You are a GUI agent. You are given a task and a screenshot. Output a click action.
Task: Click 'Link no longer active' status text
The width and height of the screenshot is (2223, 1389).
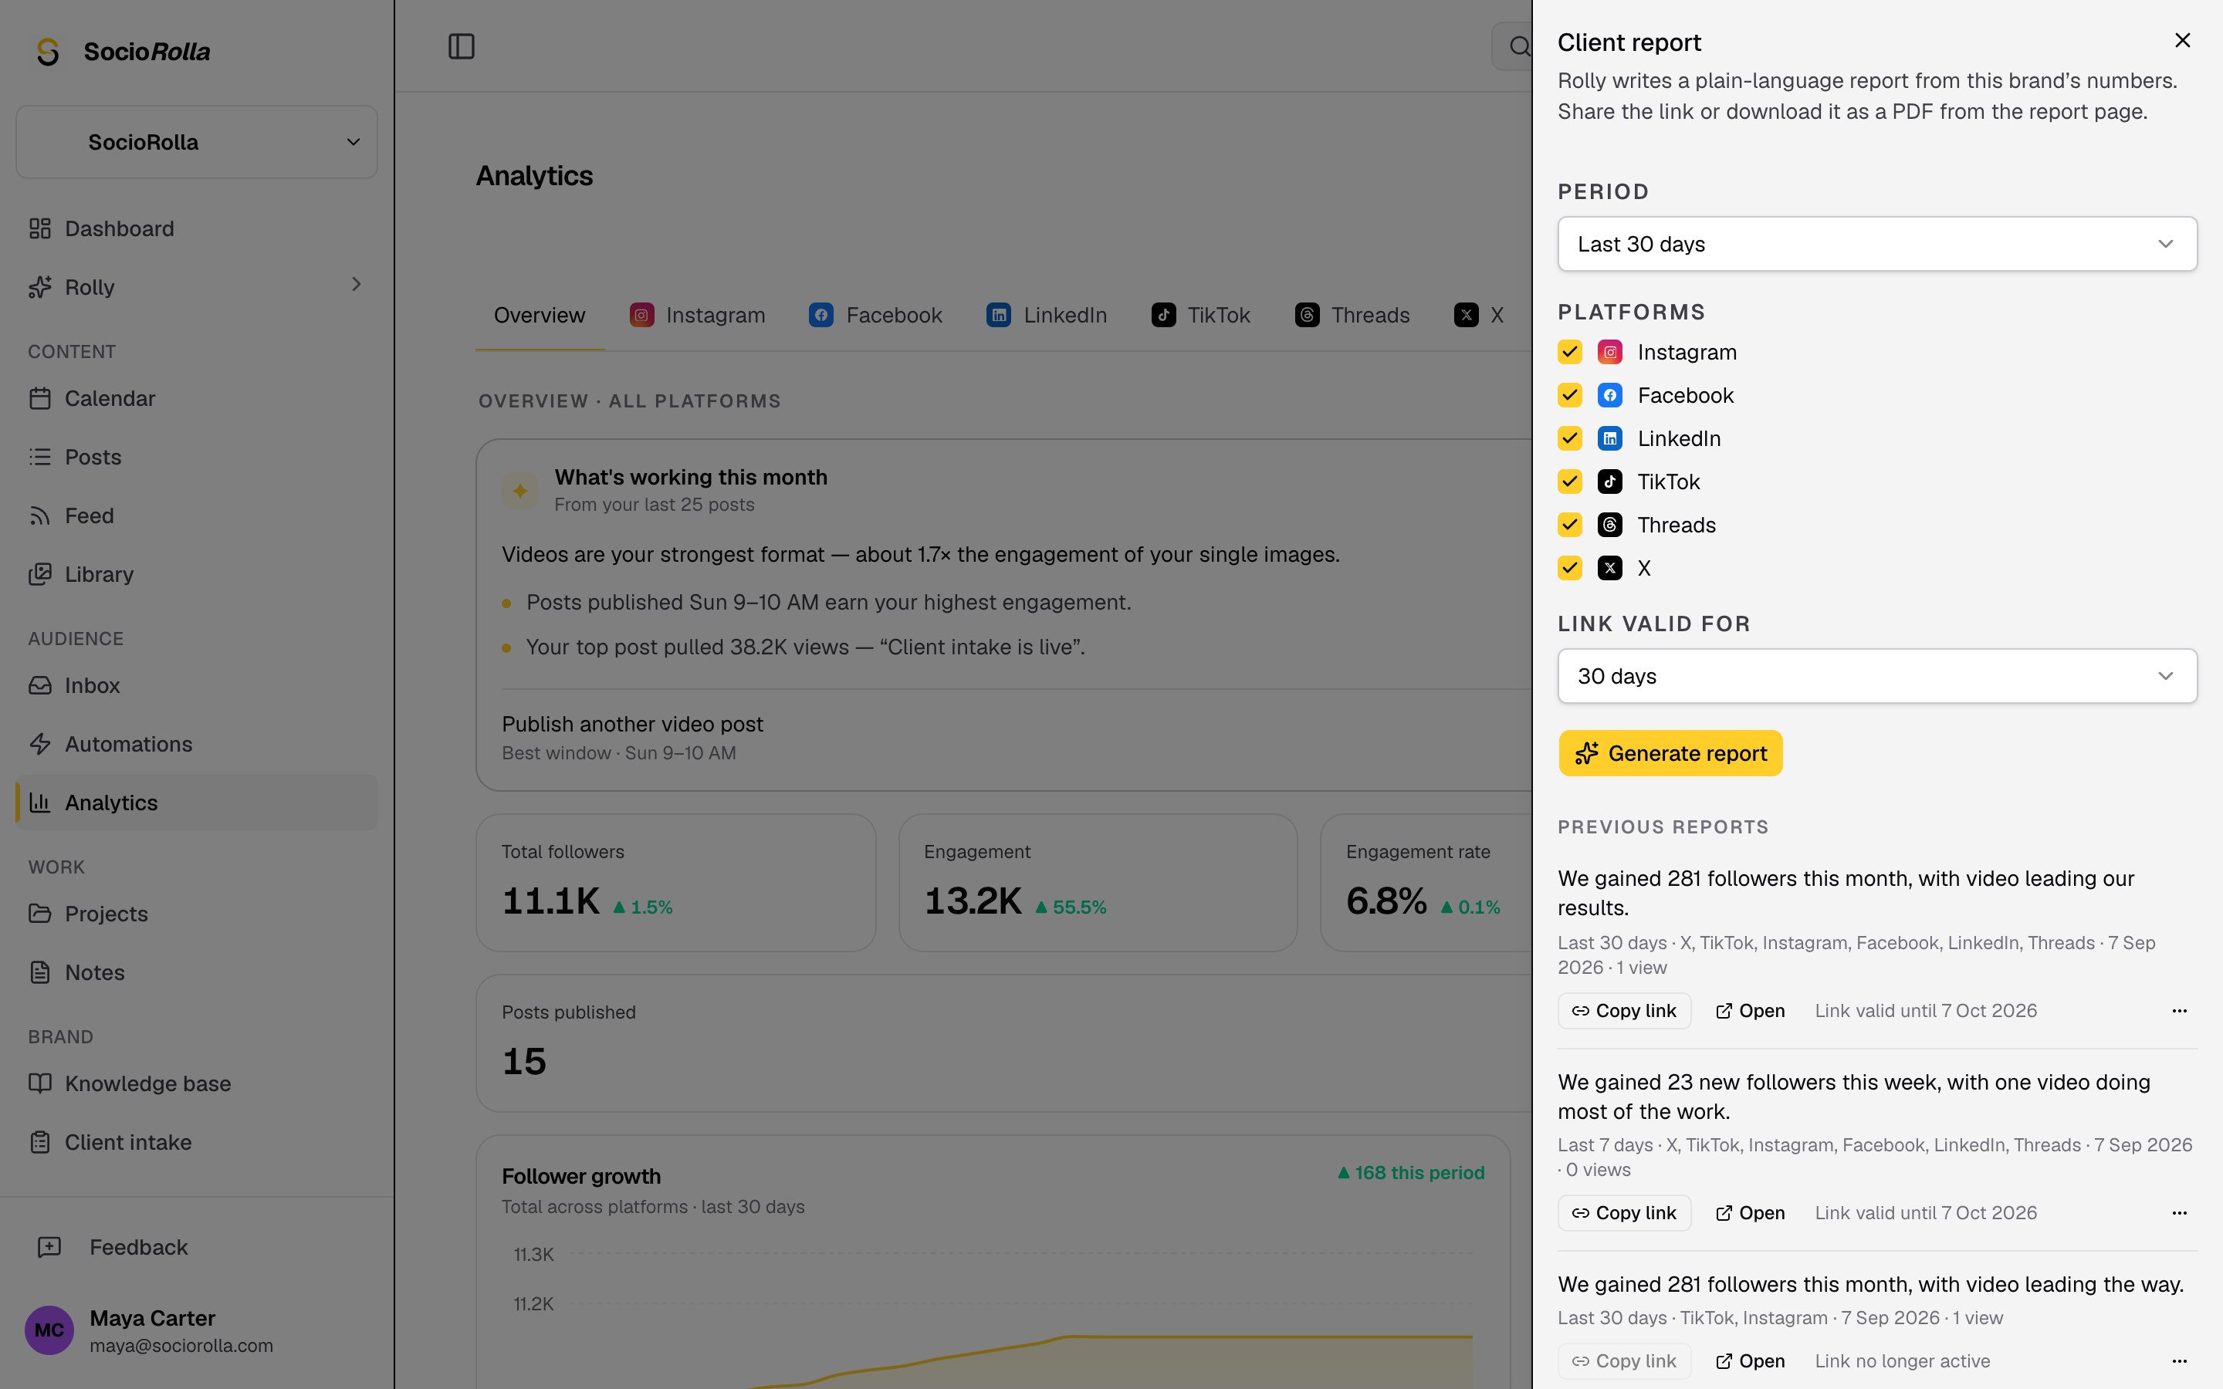coord(1903,1360)
